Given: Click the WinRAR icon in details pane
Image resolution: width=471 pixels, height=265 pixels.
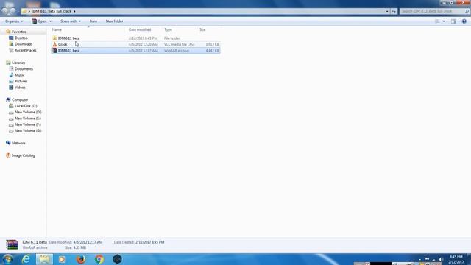Looking at the screenshot, I should tap(12, 244).
